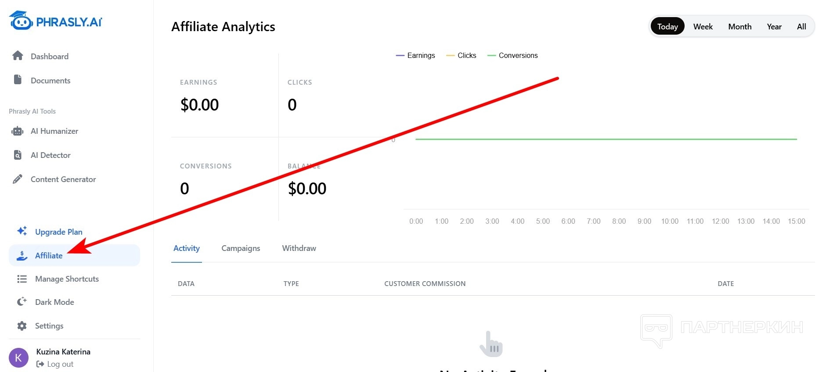This screenshot has width=826, height=372.
Task: Open the Withdraw tab
Action: click(299, 248)
